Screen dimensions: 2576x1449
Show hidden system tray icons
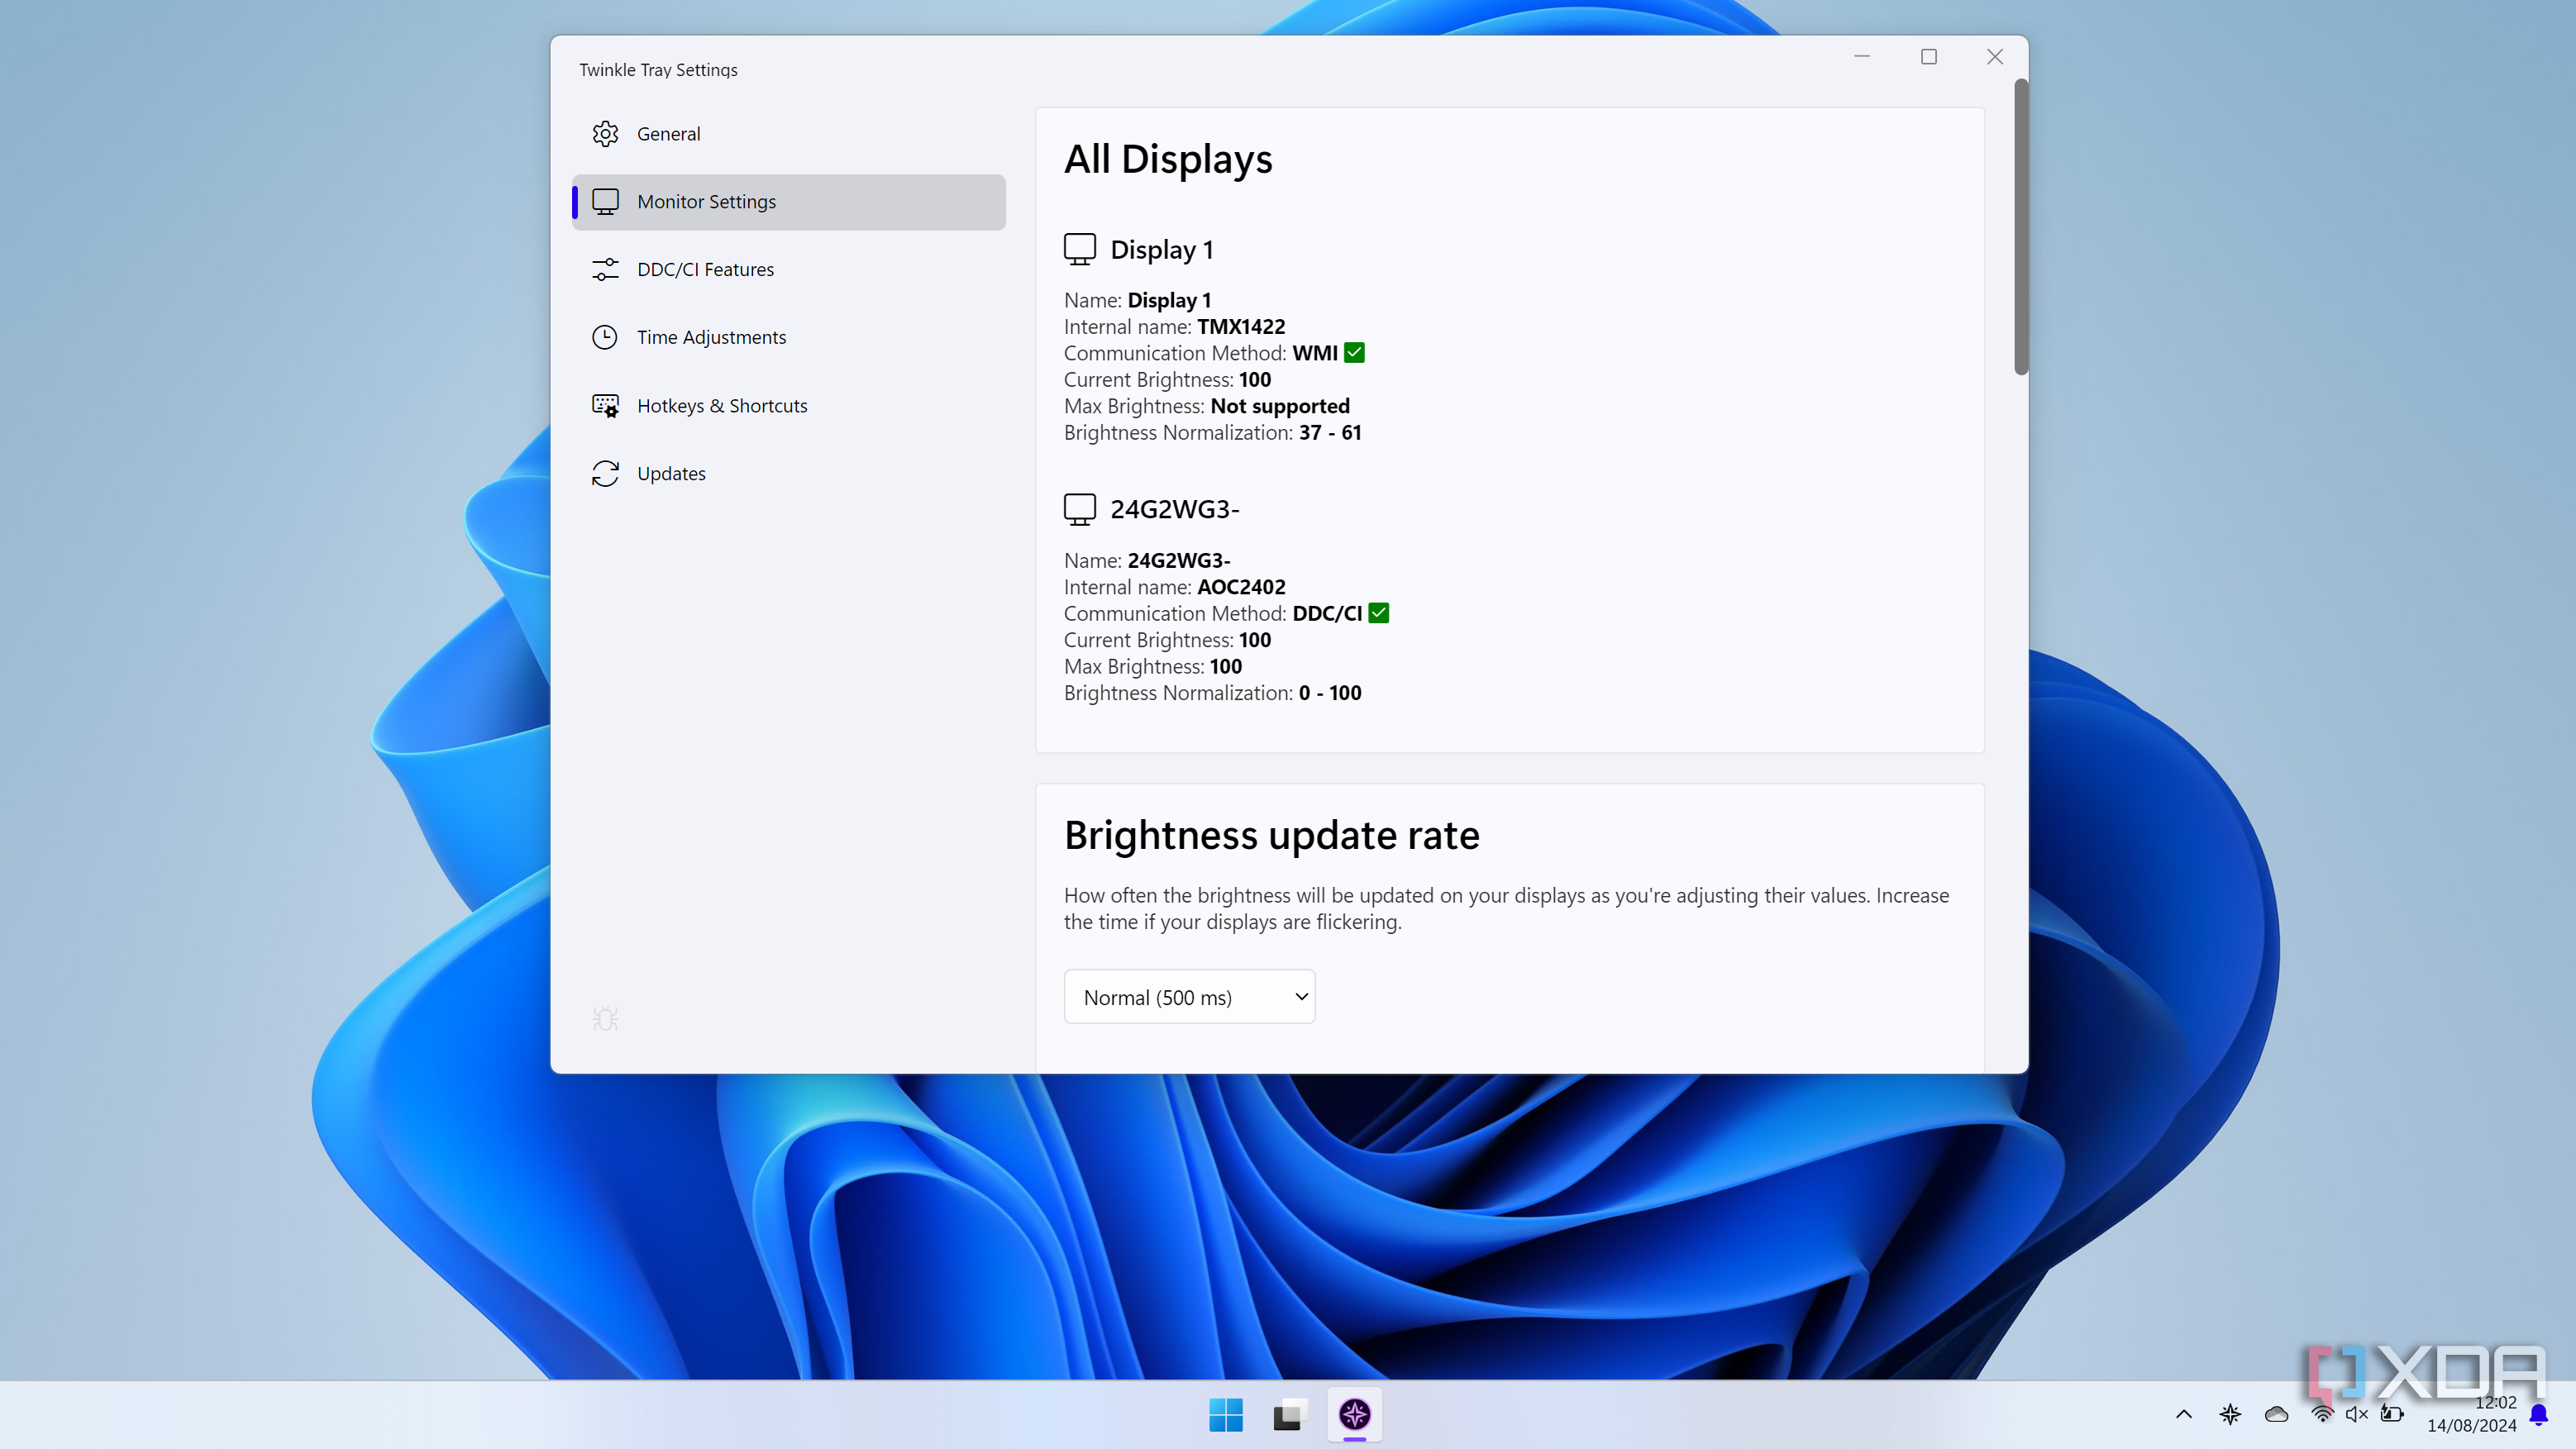pyautogui.click(x=2184, y=1414)
